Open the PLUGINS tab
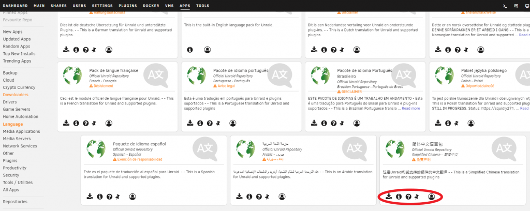 [128, 6]
